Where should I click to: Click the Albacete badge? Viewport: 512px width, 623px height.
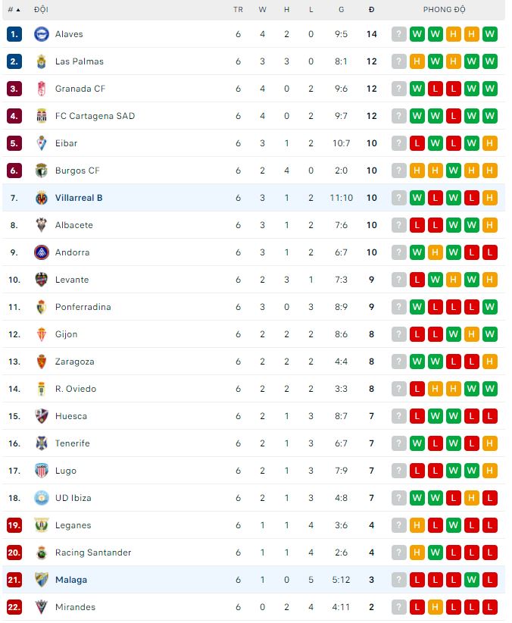[x=43, y=225]
